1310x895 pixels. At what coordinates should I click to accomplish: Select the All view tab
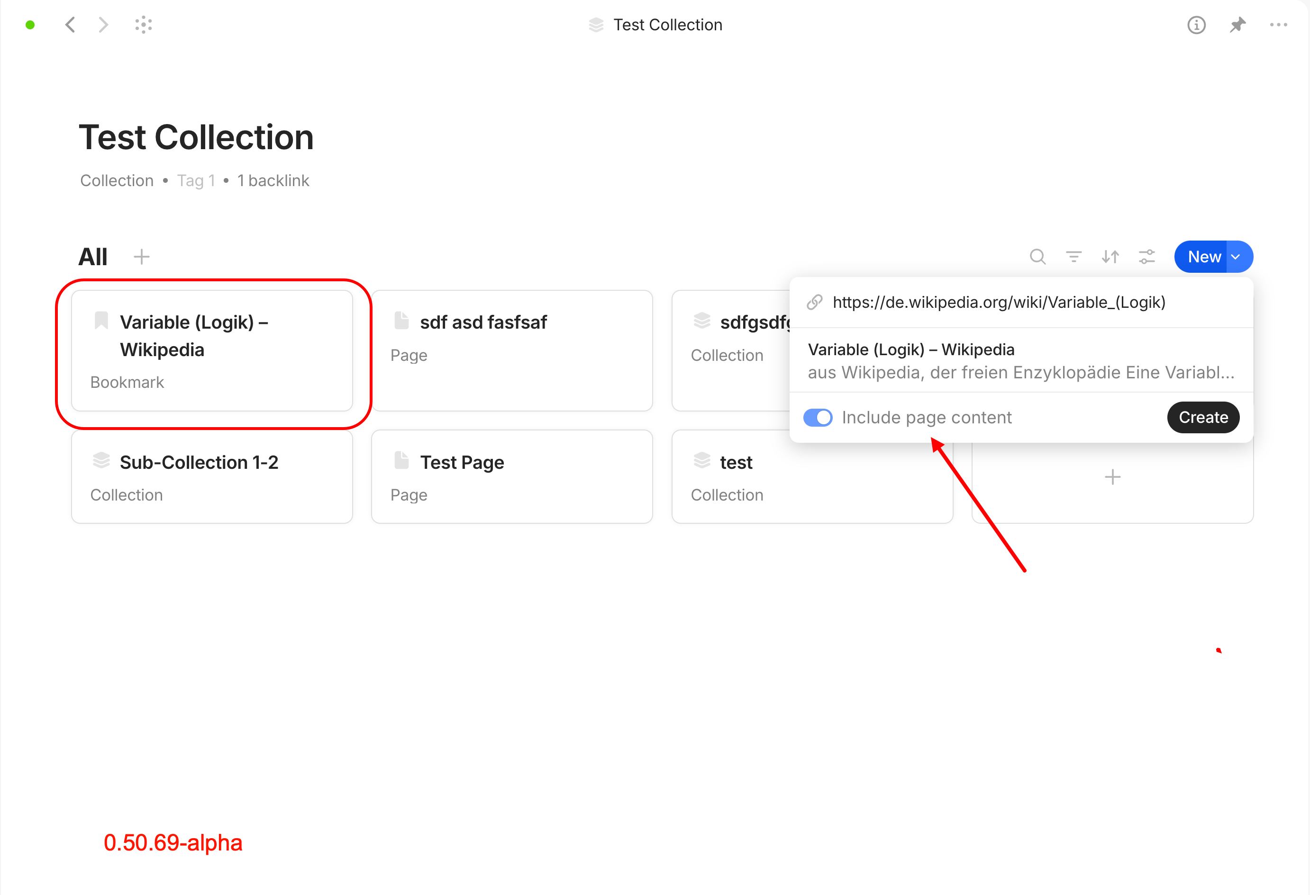click(x=93, y=257)
